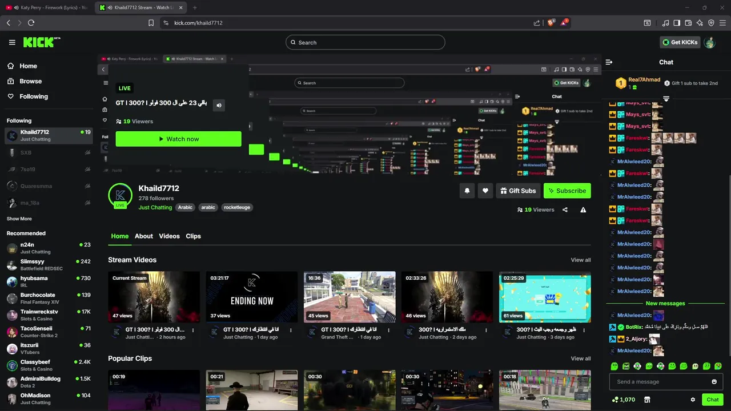The image size is (731, 411).
Task: Open the 03:21:17 ENDING NOW video thumbnail
Action: pyautogui.click(x=252, y=297)
